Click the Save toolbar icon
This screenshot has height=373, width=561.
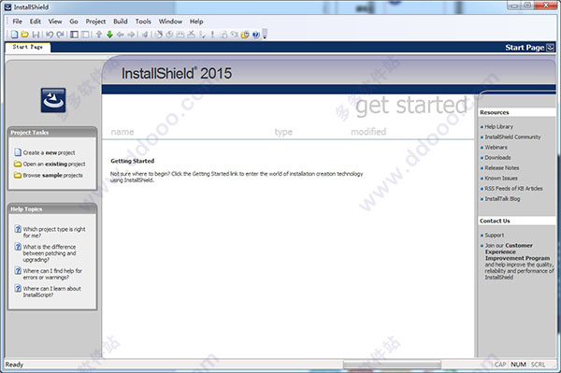tap(36, 35)
